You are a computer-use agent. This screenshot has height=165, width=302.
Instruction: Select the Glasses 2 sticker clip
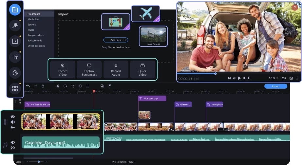tap(183, 104)
